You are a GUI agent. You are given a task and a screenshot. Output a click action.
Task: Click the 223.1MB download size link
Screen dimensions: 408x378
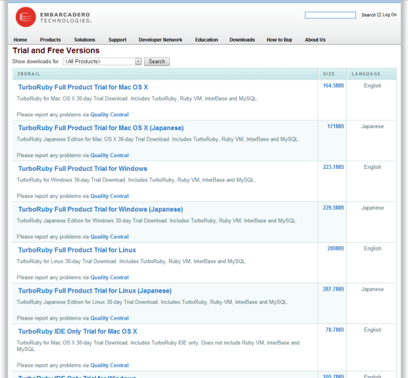[x=333, y=167]
